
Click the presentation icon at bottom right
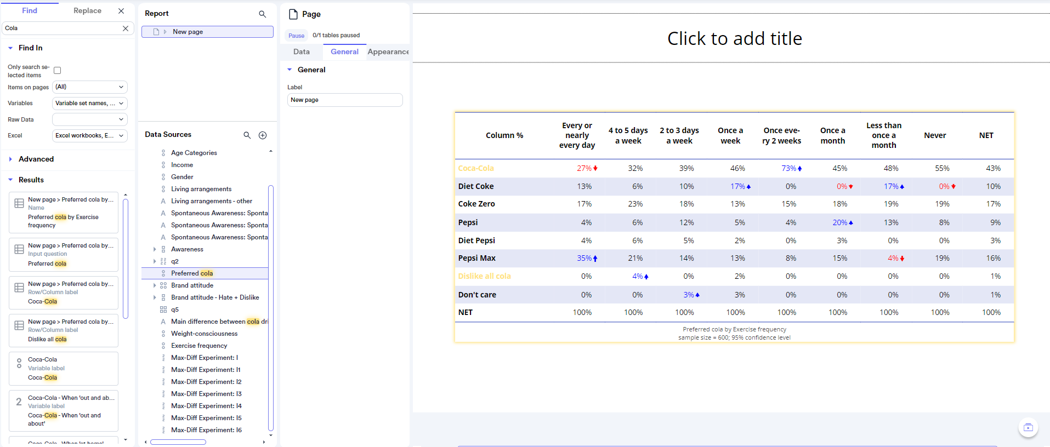(x=1028, y=427)
